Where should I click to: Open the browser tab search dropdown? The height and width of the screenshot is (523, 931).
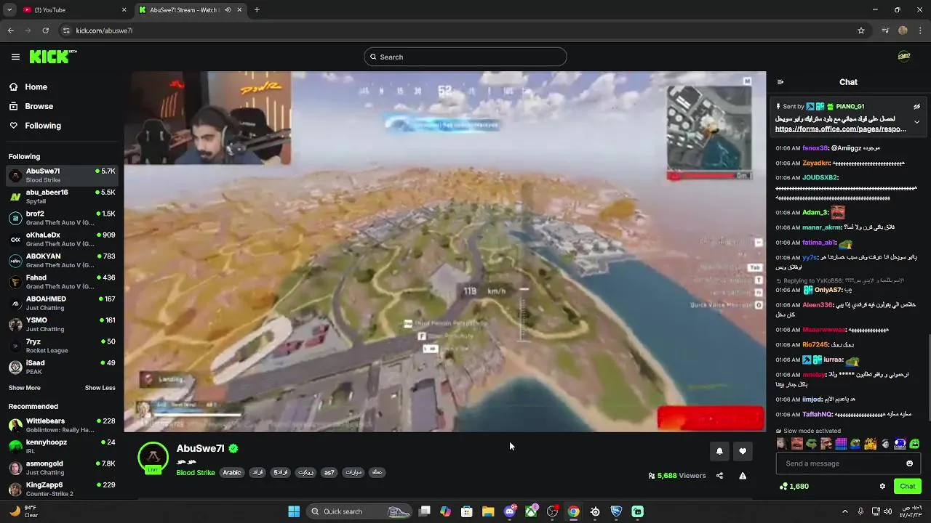coord(9,10)
